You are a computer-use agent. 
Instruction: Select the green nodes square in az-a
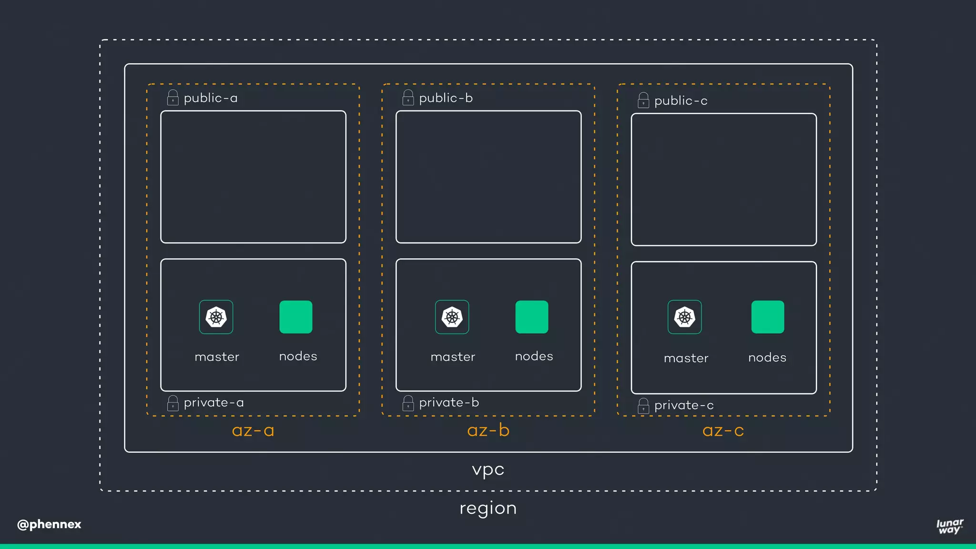point(295,317)
